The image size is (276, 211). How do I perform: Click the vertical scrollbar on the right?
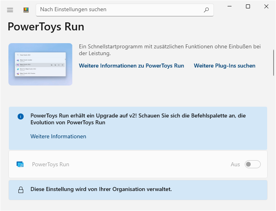(x=274, y=63)
